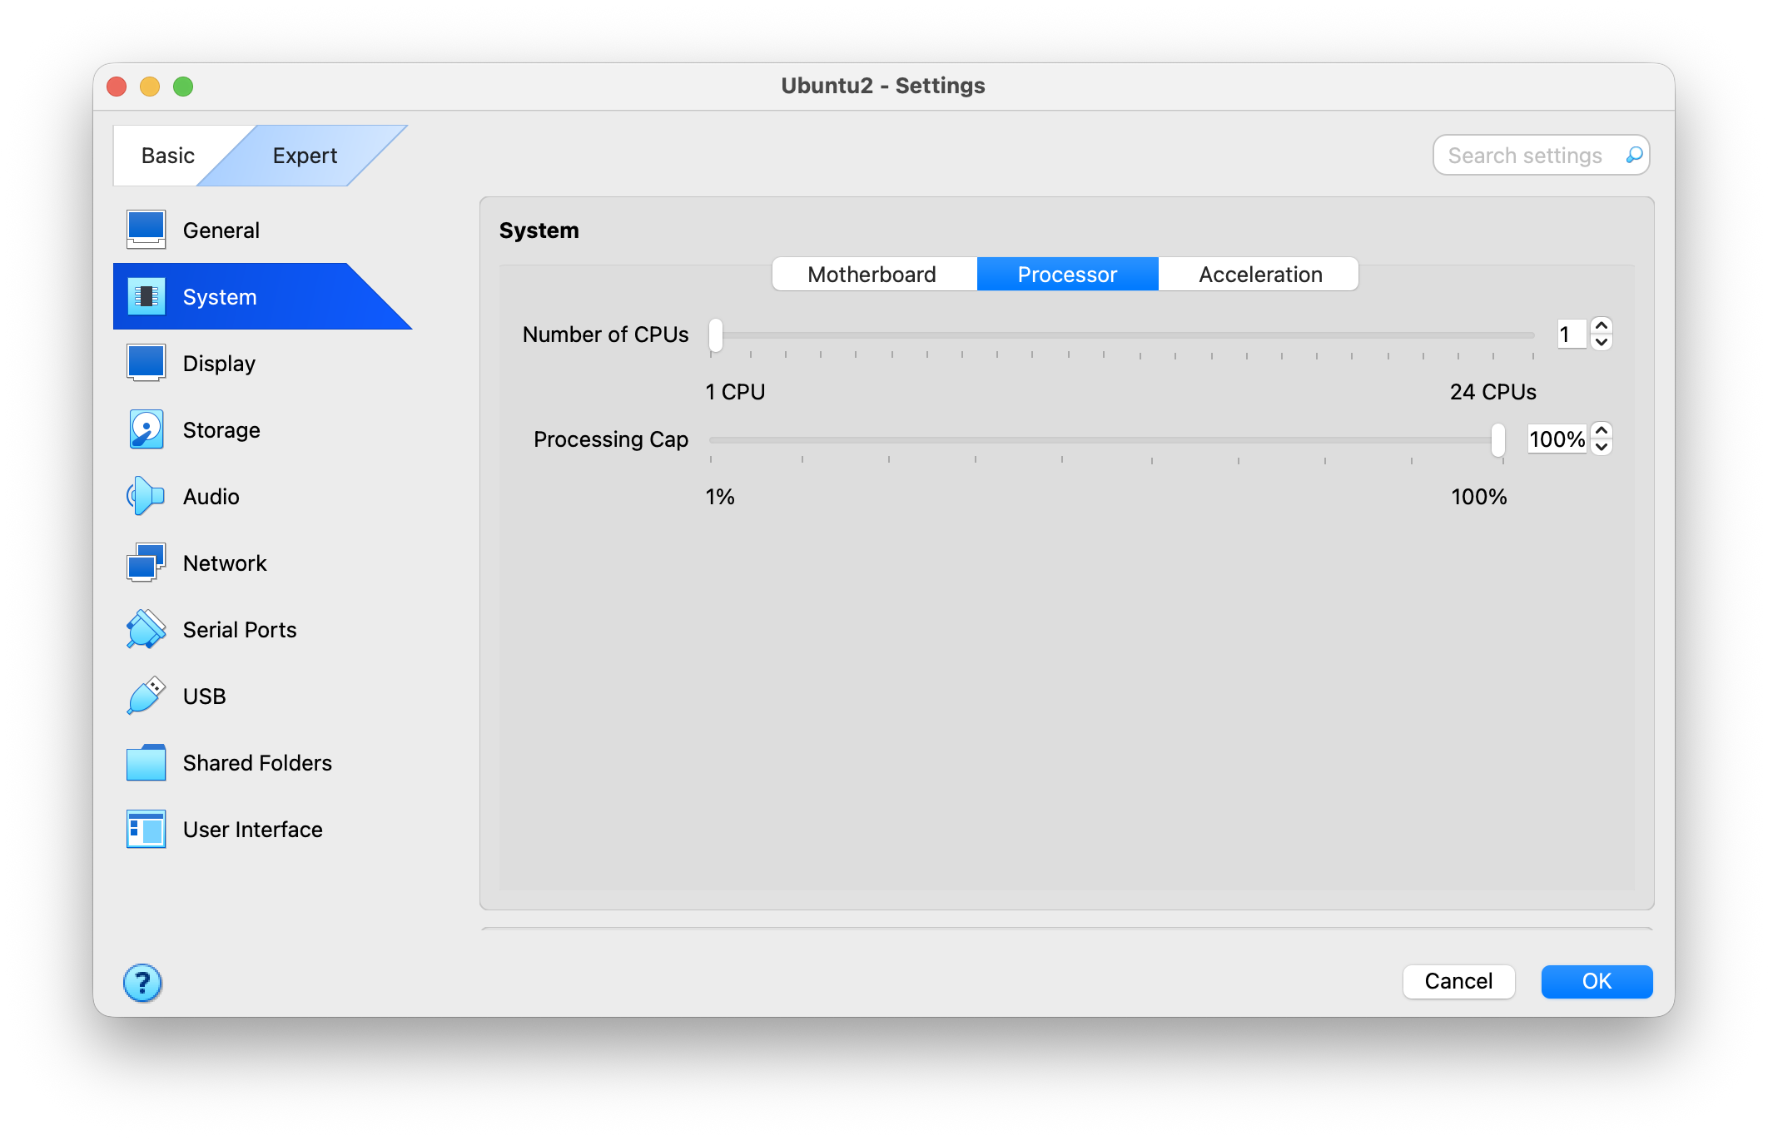The width and height of the screenshot is (1768, 1140).
Task: Increase Number of CPUs with up arrow
Action: pyautogui.click(x=1602, y=325)
